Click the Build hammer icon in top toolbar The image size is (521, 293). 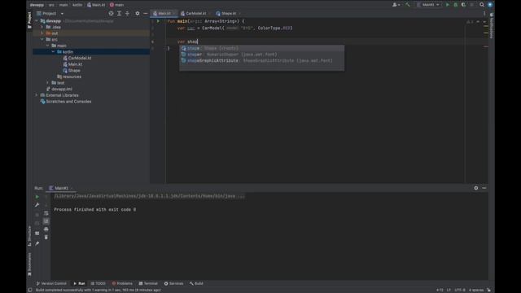(408, 5)
